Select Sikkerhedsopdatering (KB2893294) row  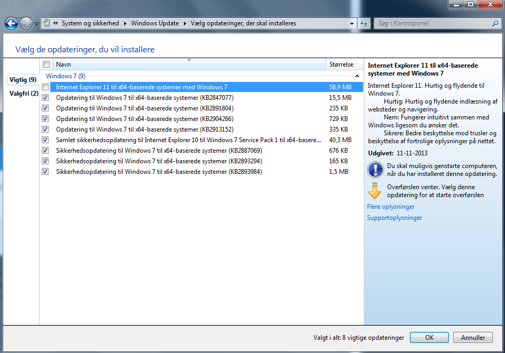pyautogui.click(x=206, y=161)
